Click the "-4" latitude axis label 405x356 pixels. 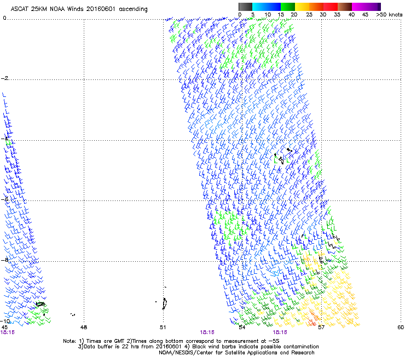point(4,139)
